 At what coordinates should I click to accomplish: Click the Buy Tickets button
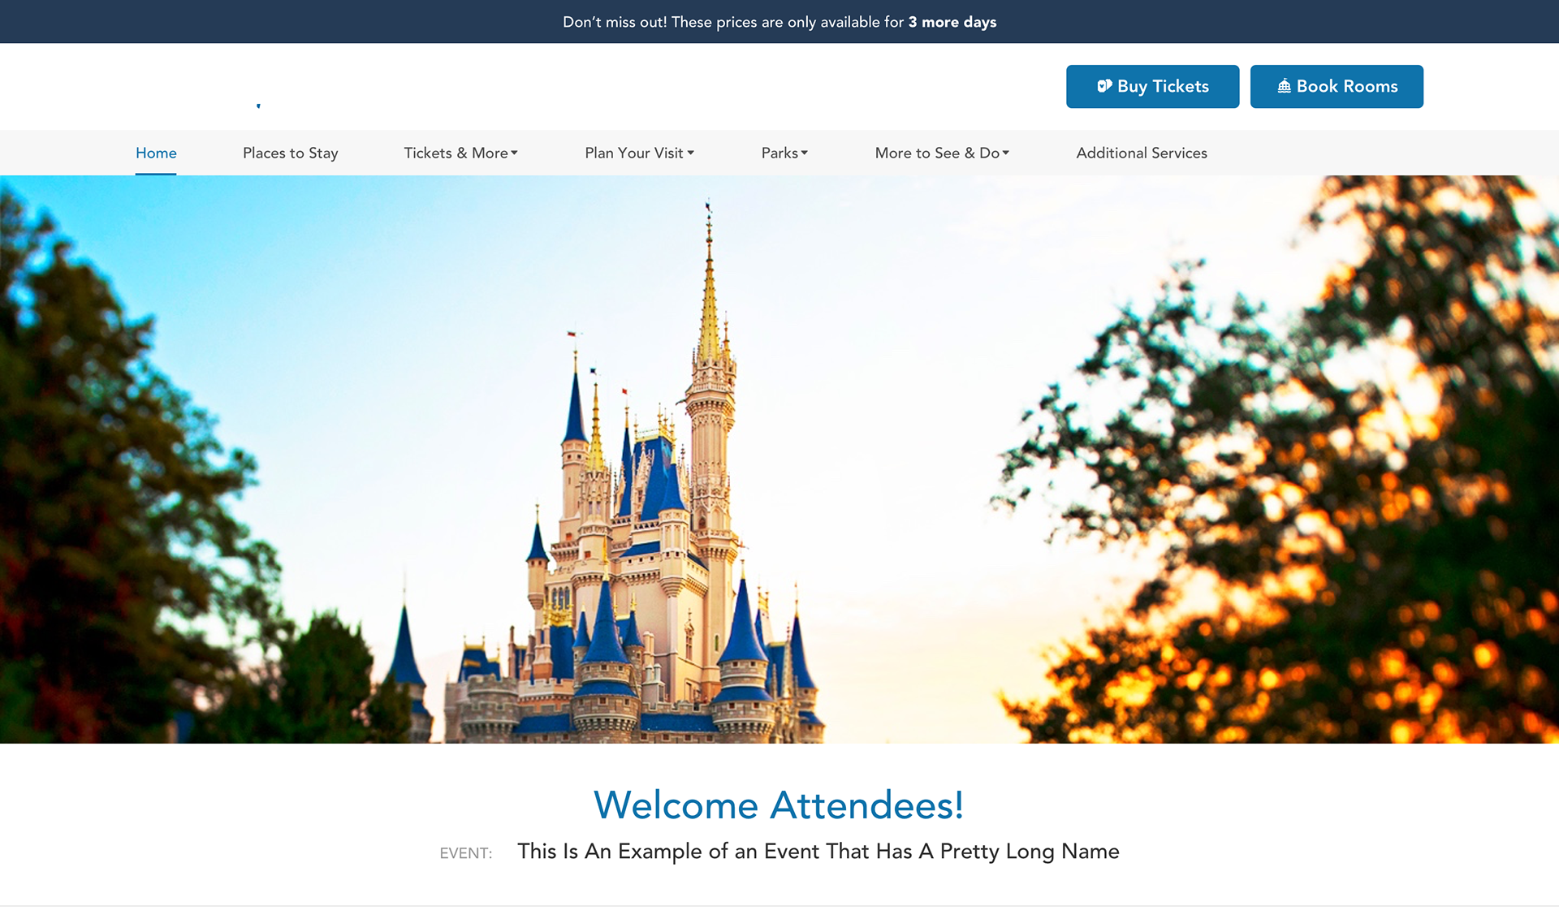1152,86
